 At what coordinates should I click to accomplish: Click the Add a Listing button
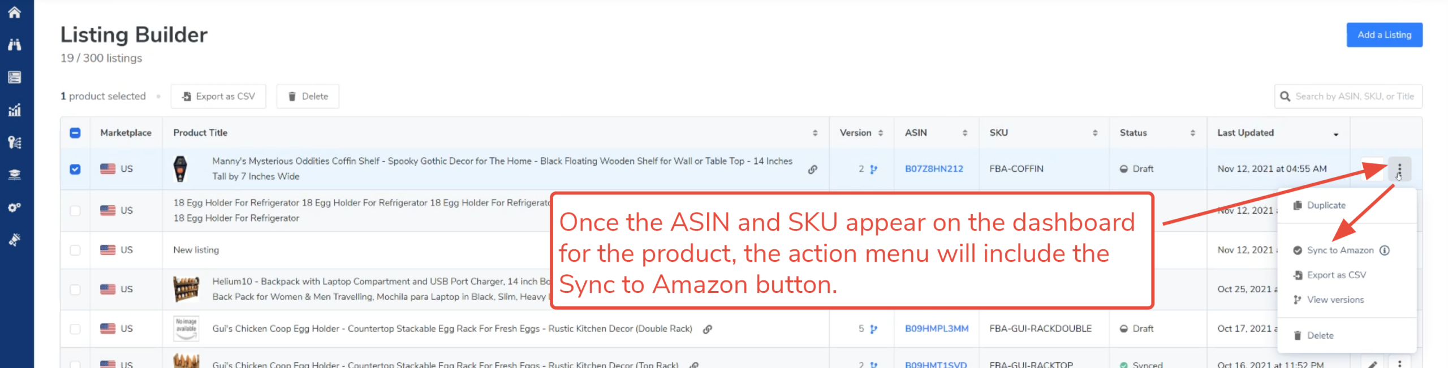click(1384, 35)
